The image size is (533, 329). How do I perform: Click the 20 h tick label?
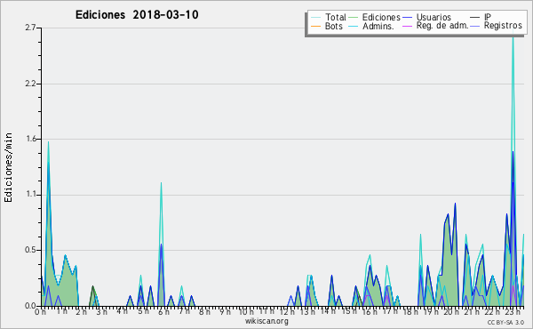click(x=451, y=311)
